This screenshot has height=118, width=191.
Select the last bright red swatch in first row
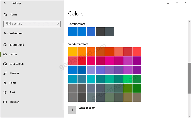point(137,52)
